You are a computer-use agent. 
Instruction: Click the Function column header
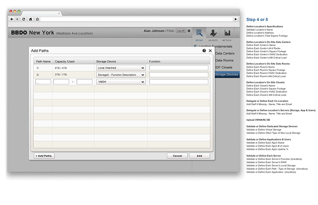point(155,61)
